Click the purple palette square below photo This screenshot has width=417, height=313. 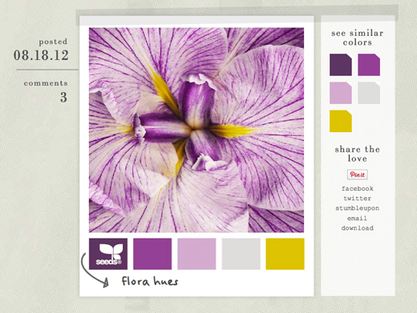point(152,254)
